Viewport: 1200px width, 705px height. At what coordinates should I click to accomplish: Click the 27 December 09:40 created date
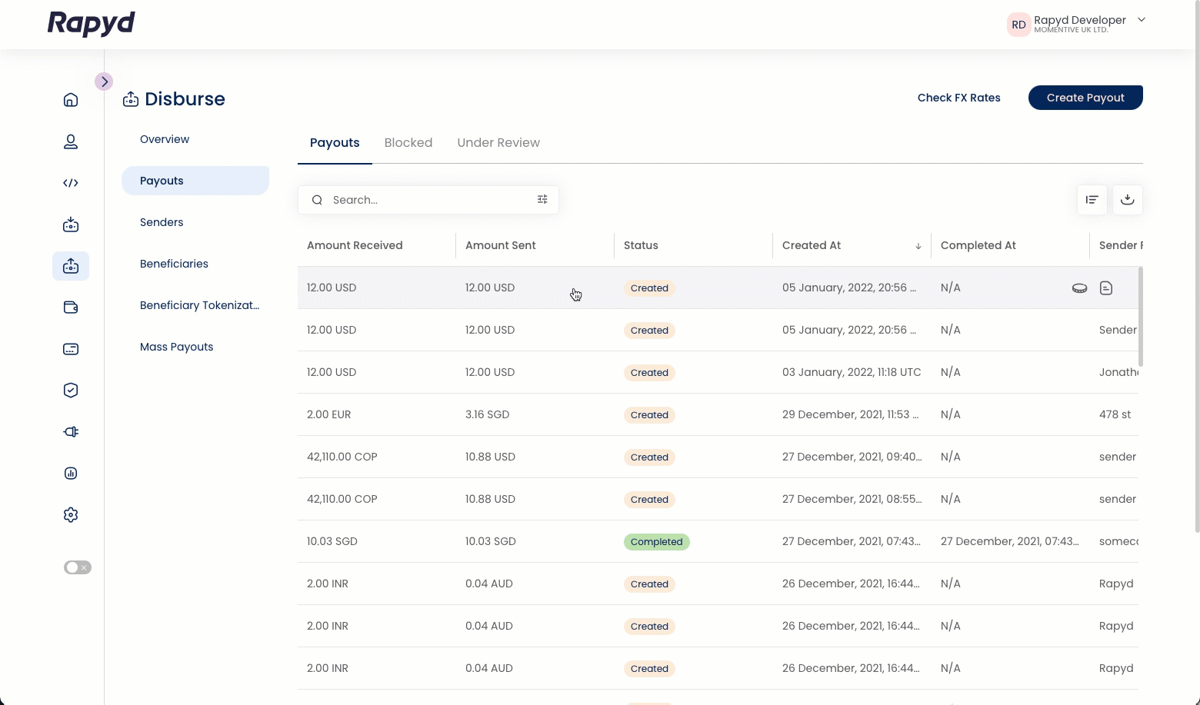(x=852, y=457)
